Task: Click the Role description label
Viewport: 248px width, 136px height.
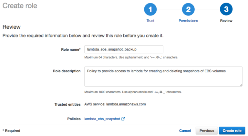Action: point(67,71)
